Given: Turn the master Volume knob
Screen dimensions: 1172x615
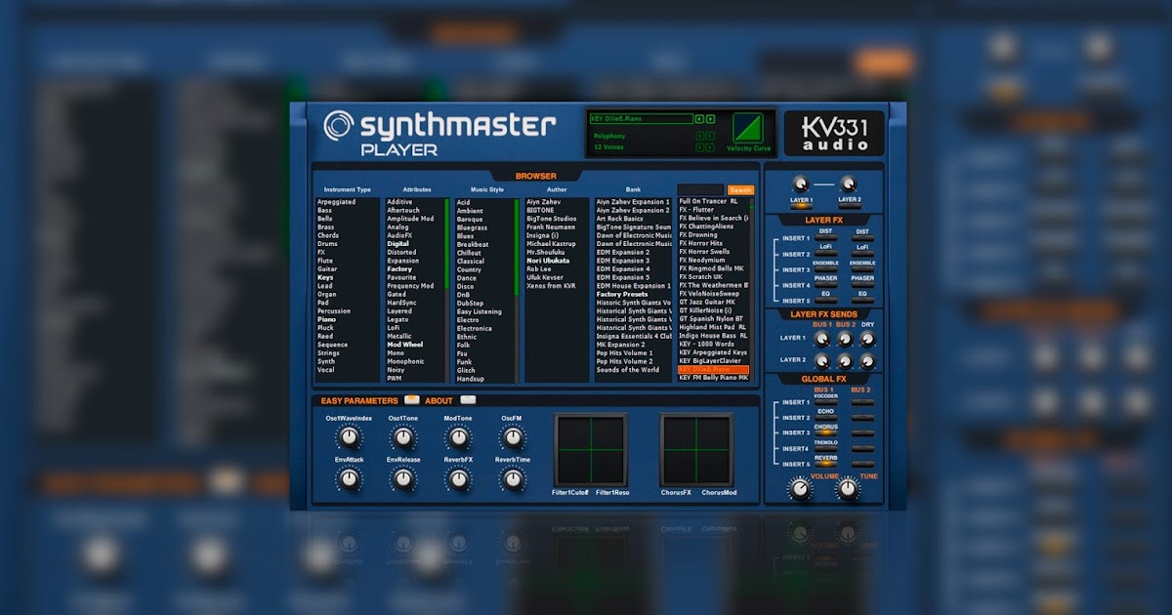Looking at the screenshot, I should point(800,488).
